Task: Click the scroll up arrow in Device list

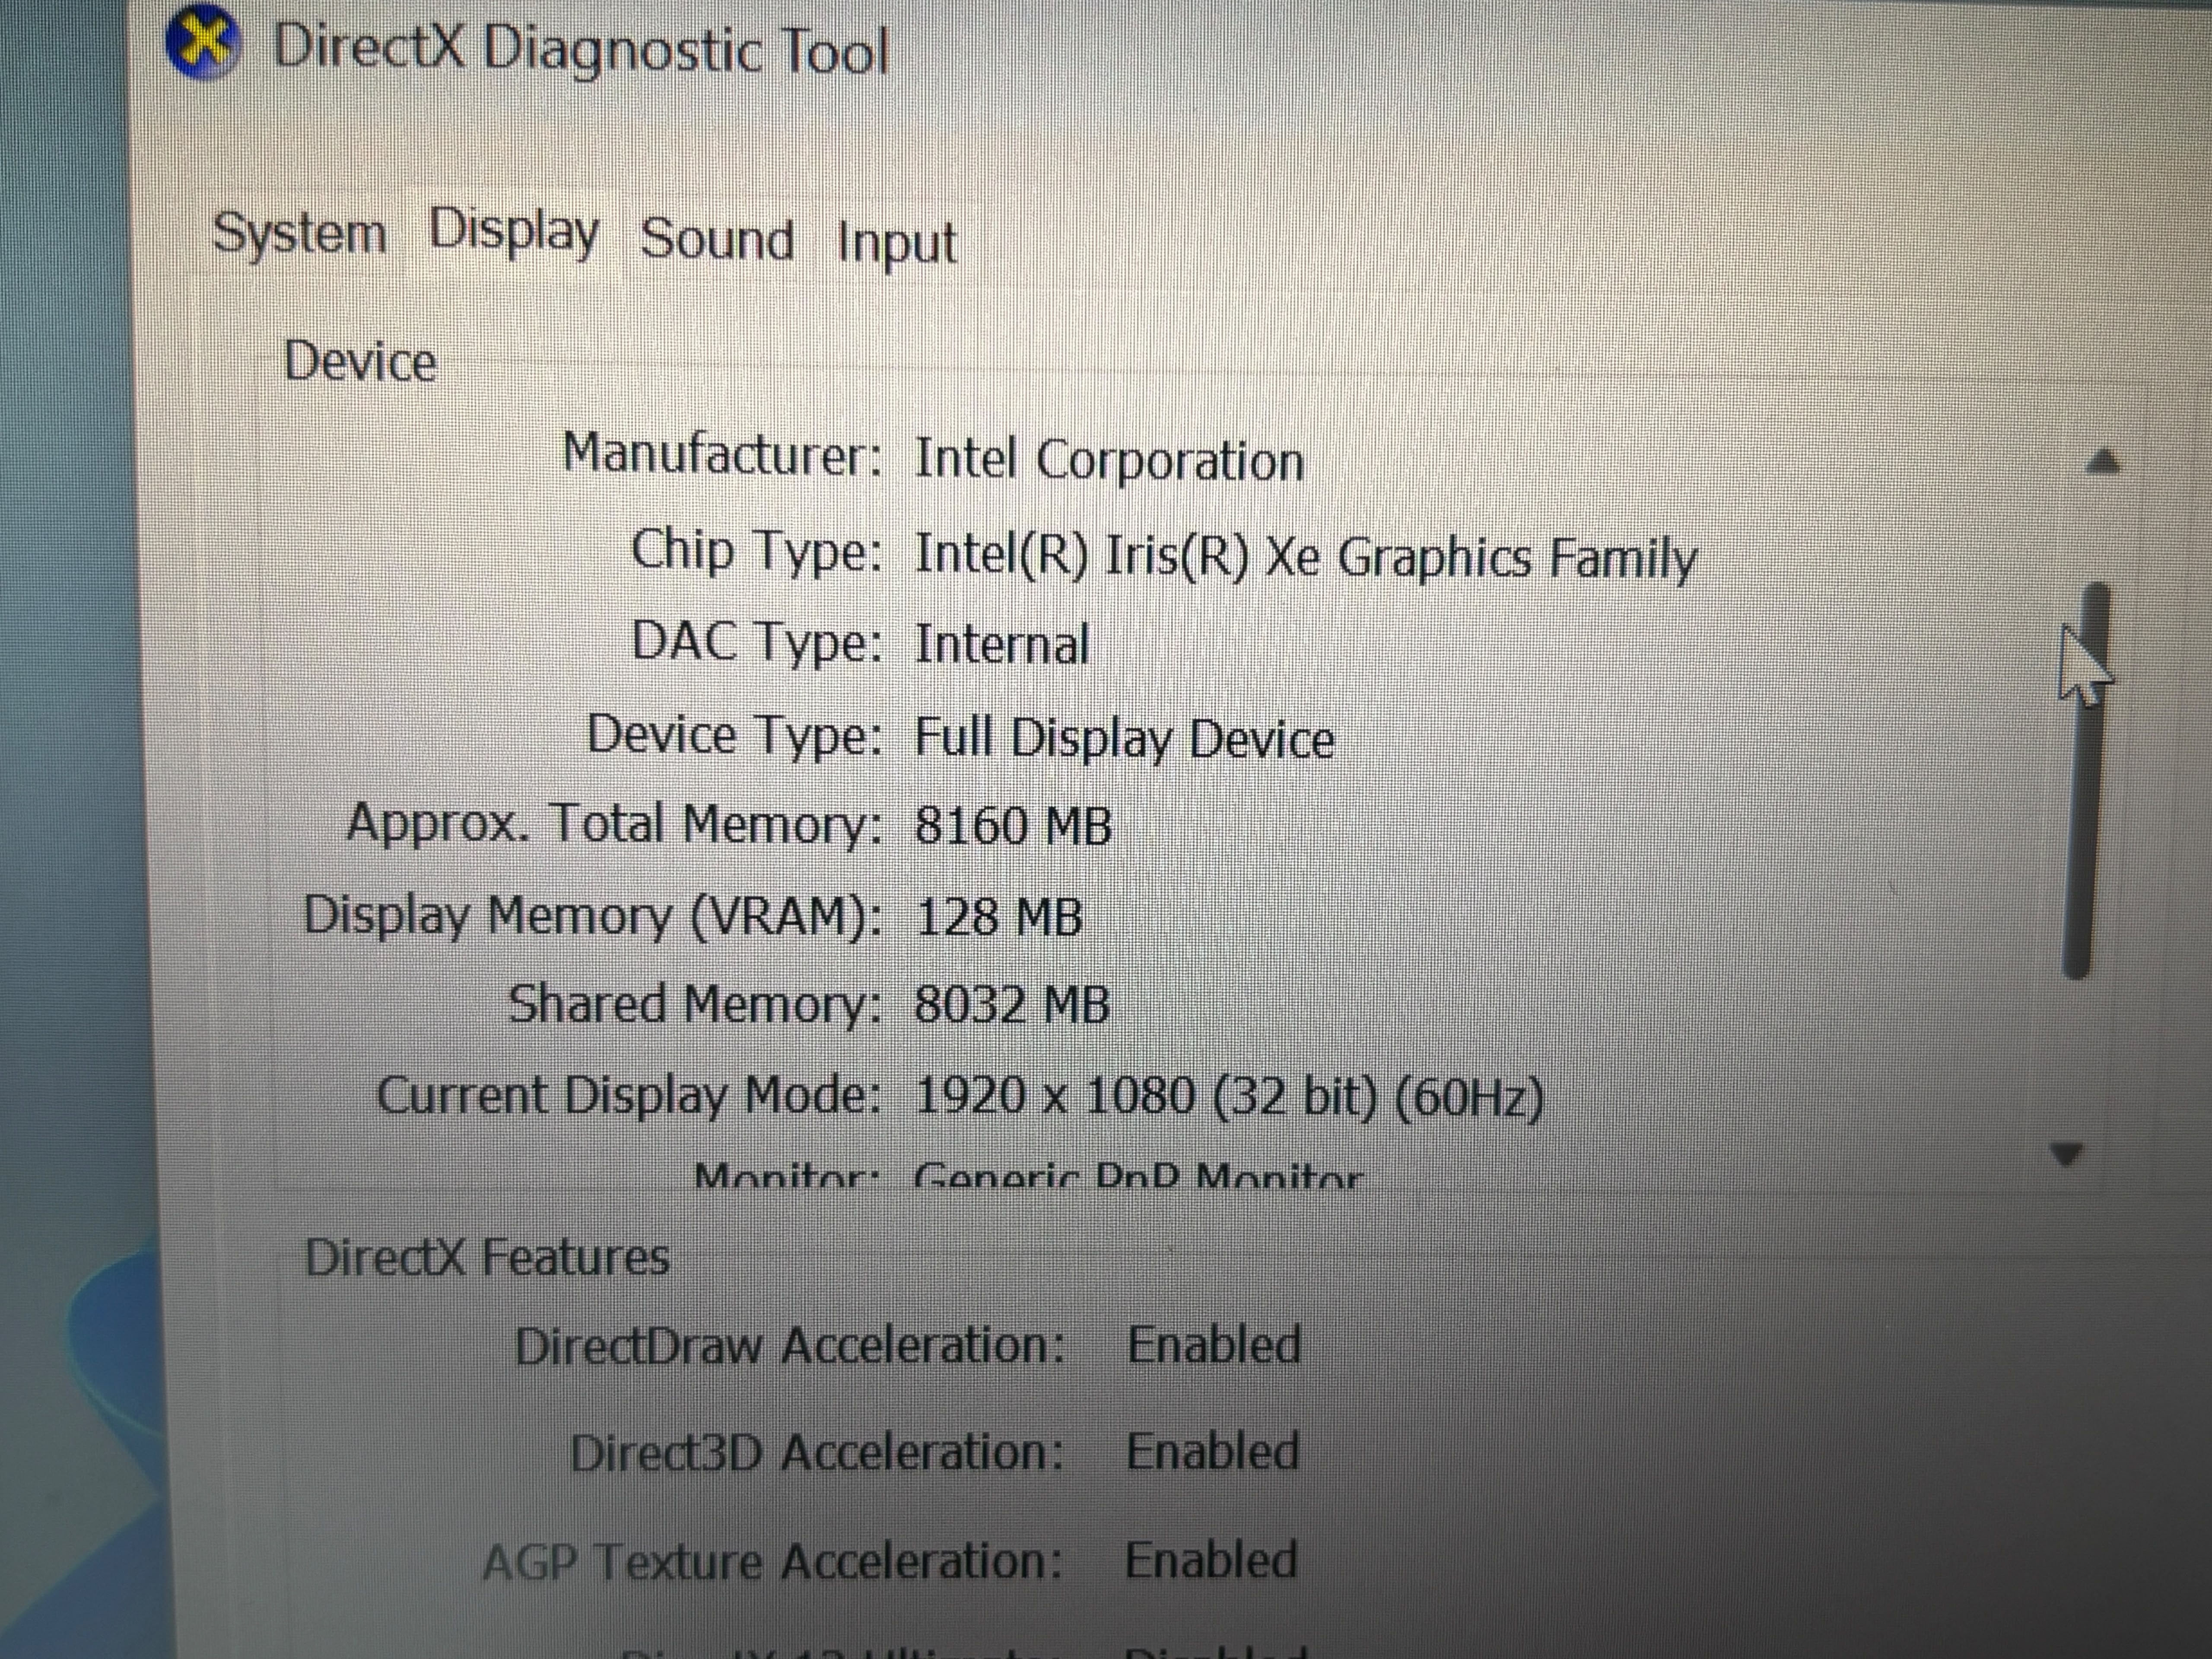Action: [x=2103, y=460]
